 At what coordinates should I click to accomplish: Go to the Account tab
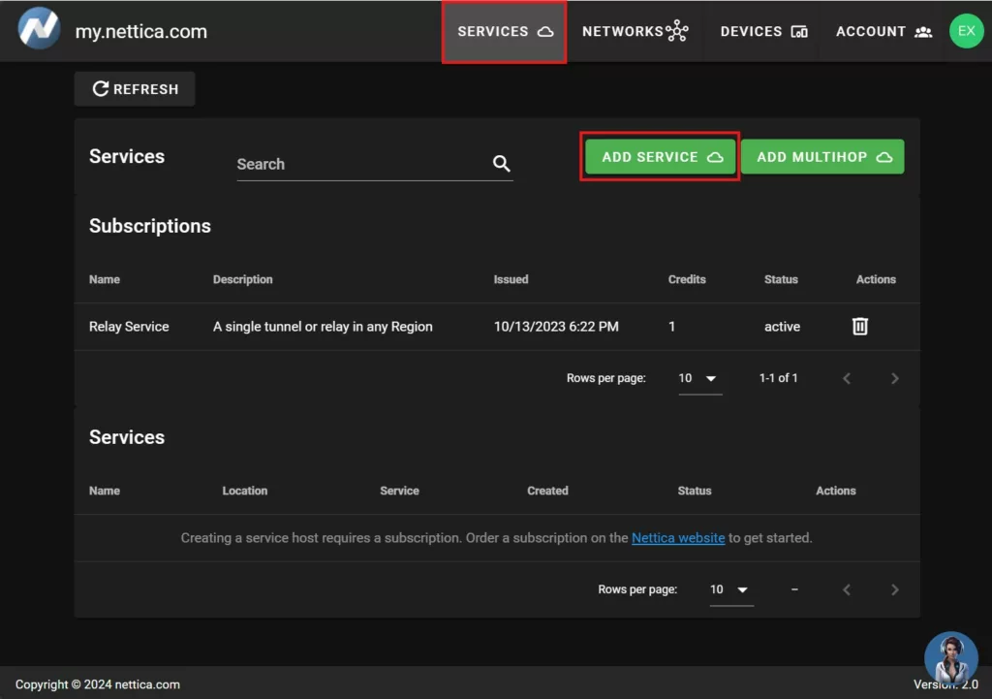point(883,32)
